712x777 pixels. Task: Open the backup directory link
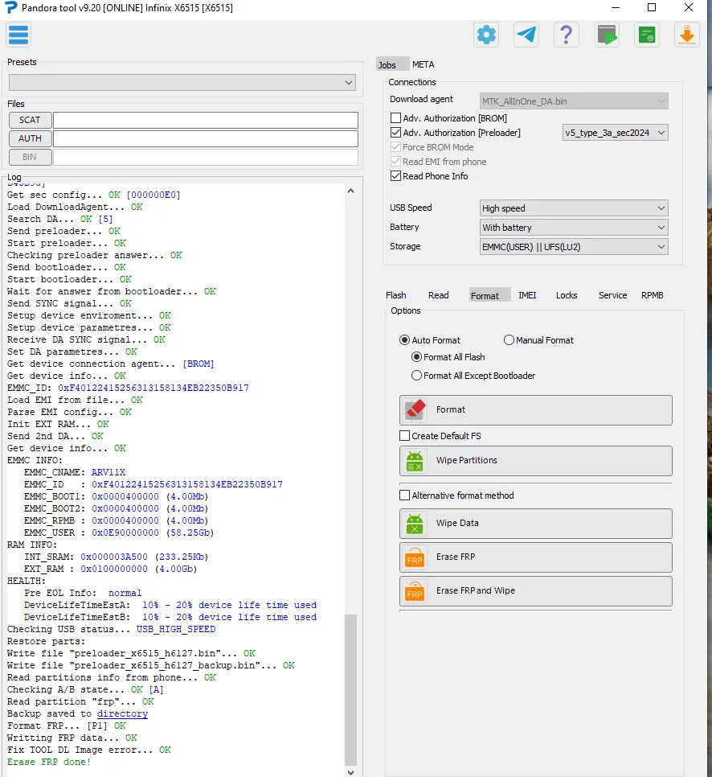[x=122, y=713]
